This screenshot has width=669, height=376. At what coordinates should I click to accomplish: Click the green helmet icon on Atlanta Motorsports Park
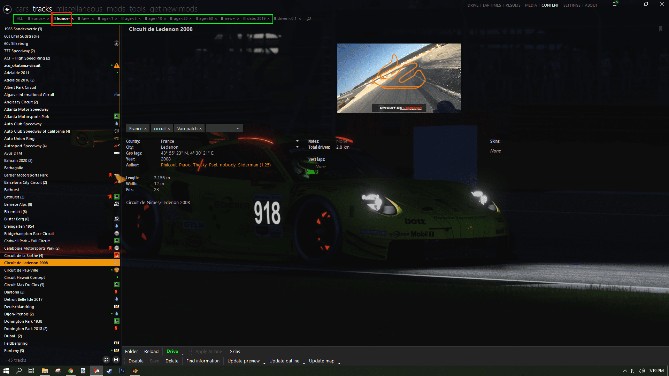click(117, 117)
